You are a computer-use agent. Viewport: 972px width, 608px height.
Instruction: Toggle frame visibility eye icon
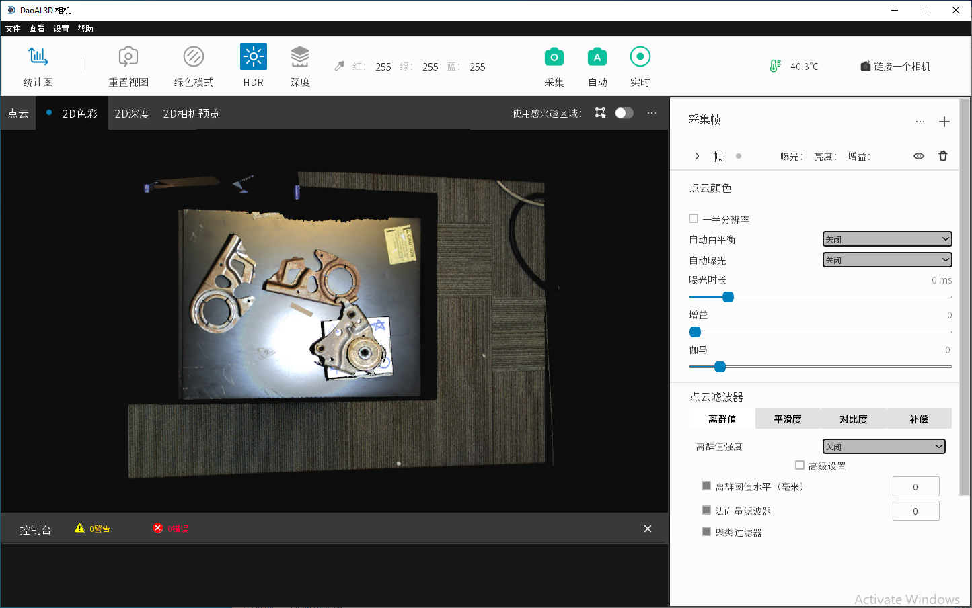coord(919,156)
